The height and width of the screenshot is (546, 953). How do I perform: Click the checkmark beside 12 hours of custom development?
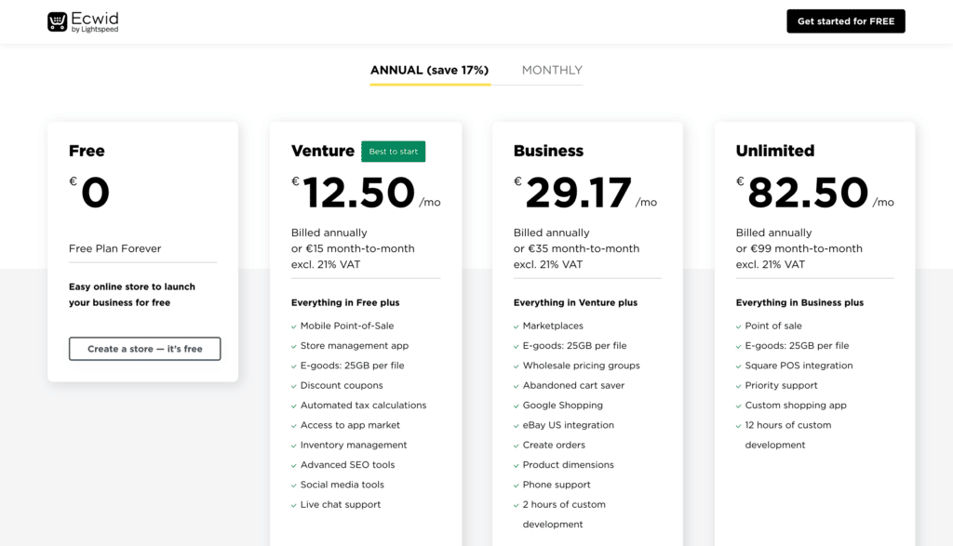(738, 426)
